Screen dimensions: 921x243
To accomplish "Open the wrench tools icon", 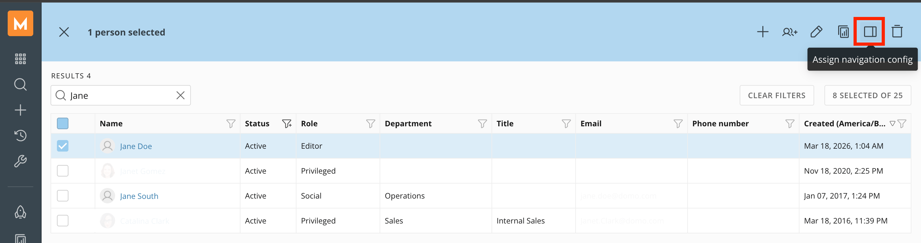I will click(x=20, y=161).
